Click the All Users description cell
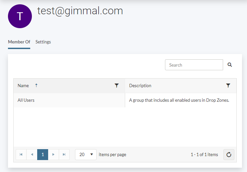This screenshot has width=247, height=172. tap(179, 100)
